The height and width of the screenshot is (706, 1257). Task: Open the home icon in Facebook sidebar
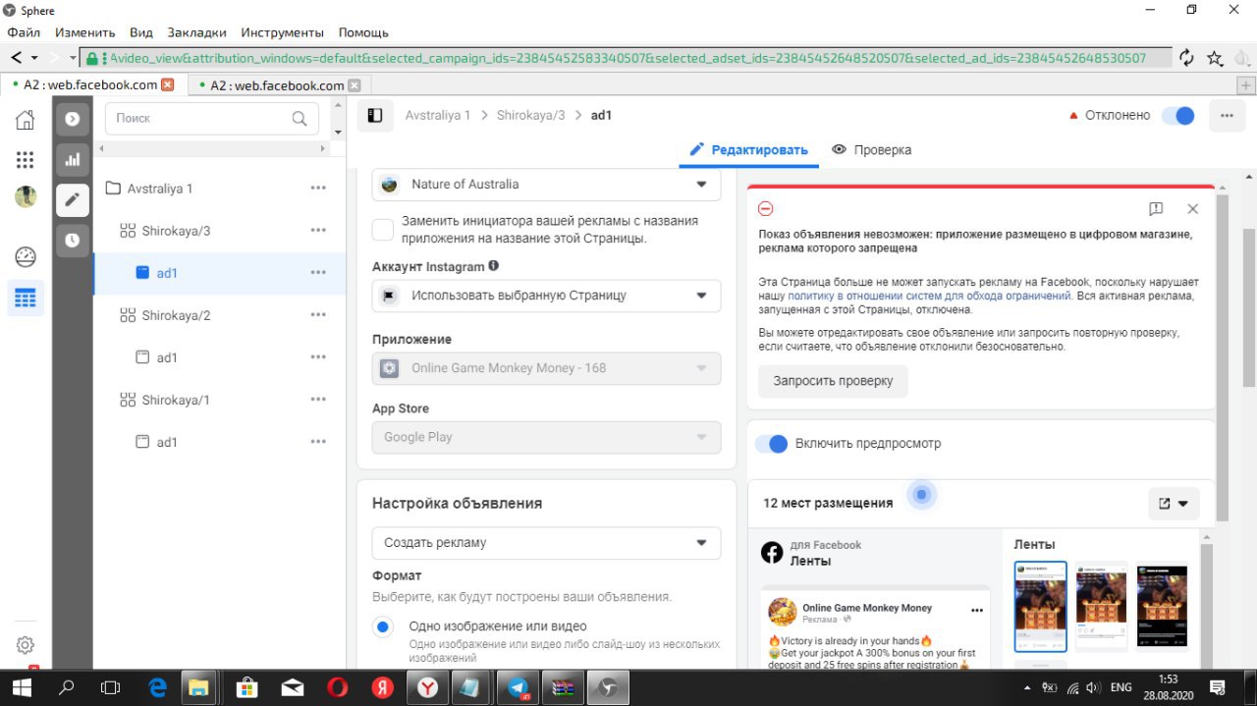26,120
